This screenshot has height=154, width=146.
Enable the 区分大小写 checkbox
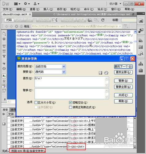coord(36,103)
